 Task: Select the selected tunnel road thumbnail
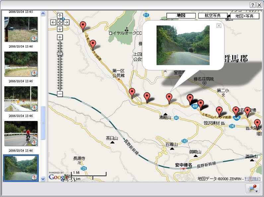[x=21, y=168]
